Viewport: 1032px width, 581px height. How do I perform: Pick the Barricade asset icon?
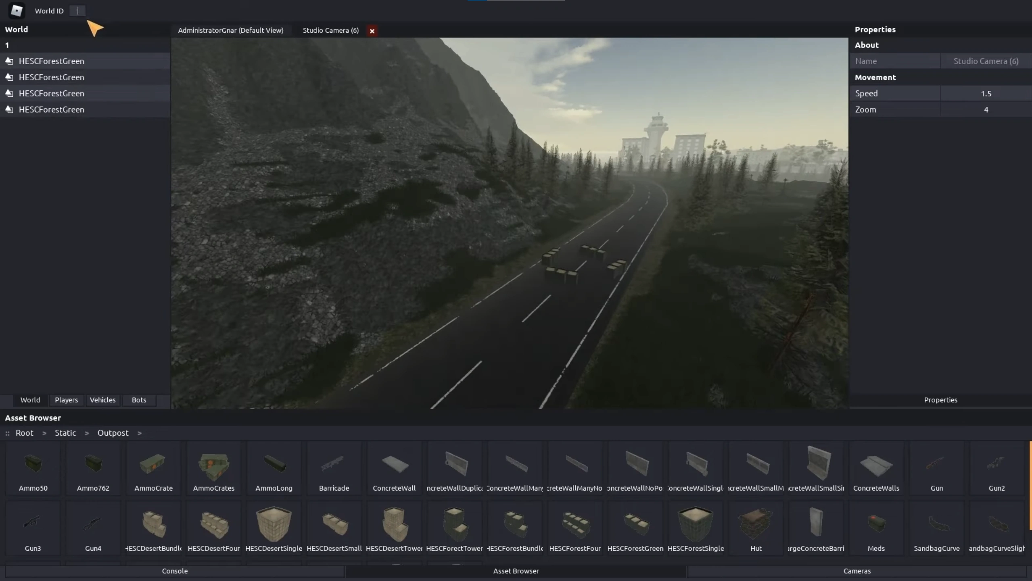pos(334,464)
